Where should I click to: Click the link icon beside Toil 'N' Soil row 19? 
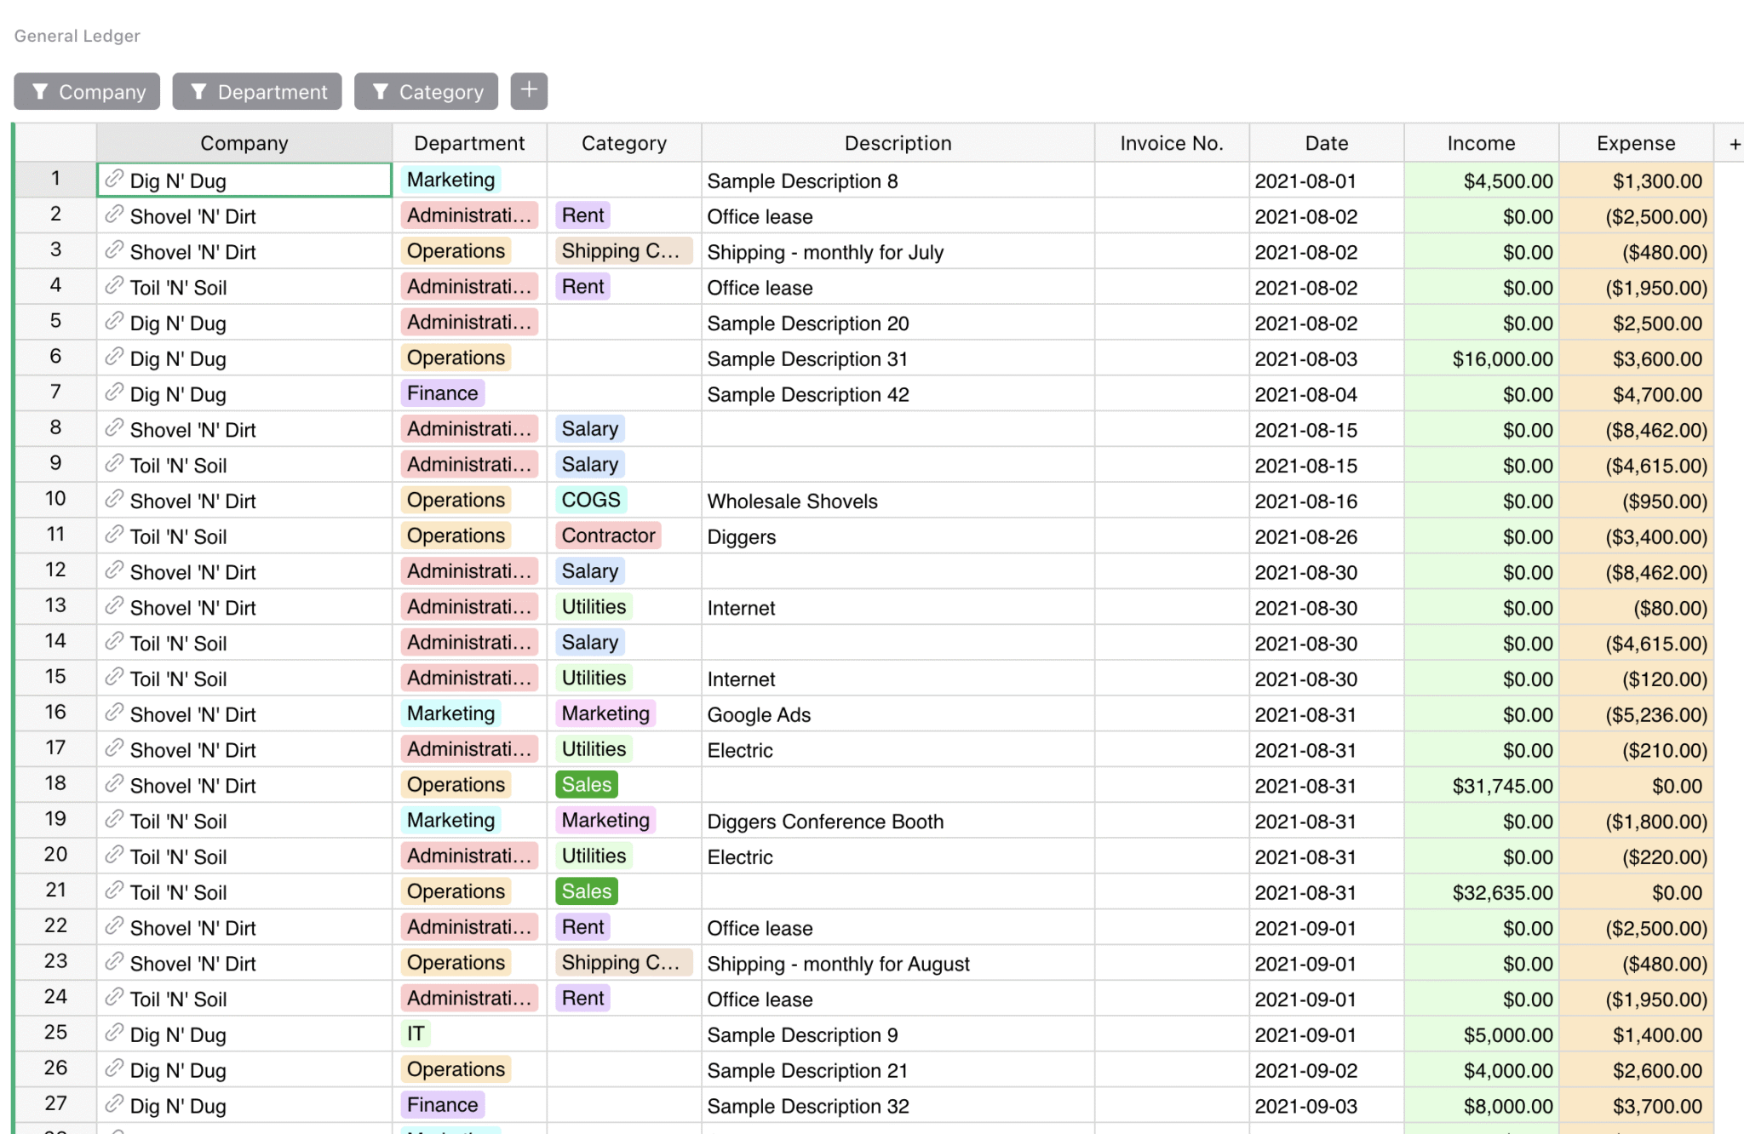pyautogui.click(x=114, y=820)
